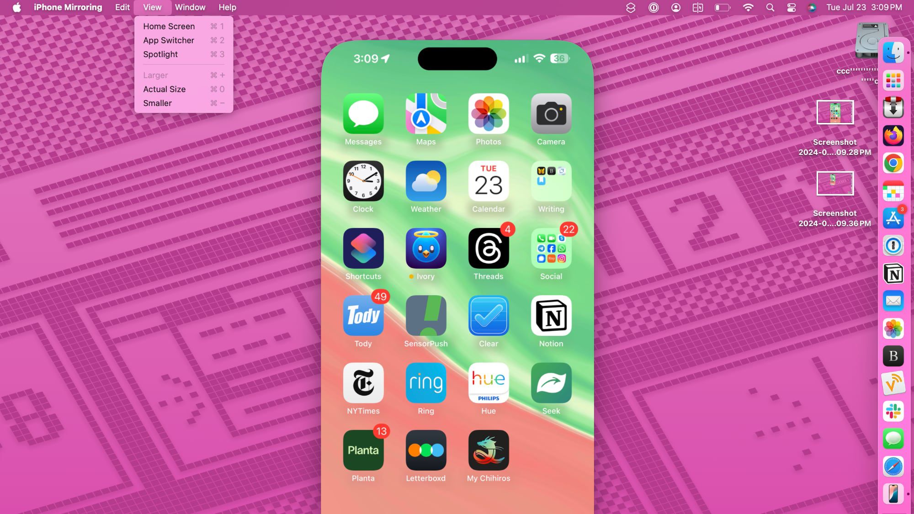Expand the View menu in menu bar

(153, 7)
